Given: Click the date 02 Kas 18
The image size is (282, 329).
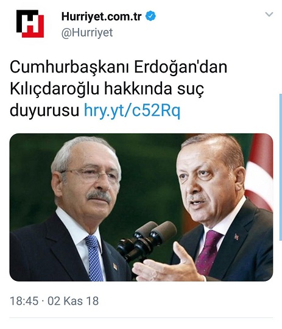Looking at the screenshot, I should coord(73,301).
